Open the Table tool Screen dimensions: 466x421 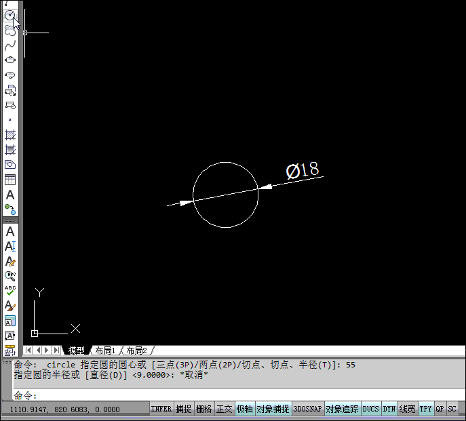point(10,180)
